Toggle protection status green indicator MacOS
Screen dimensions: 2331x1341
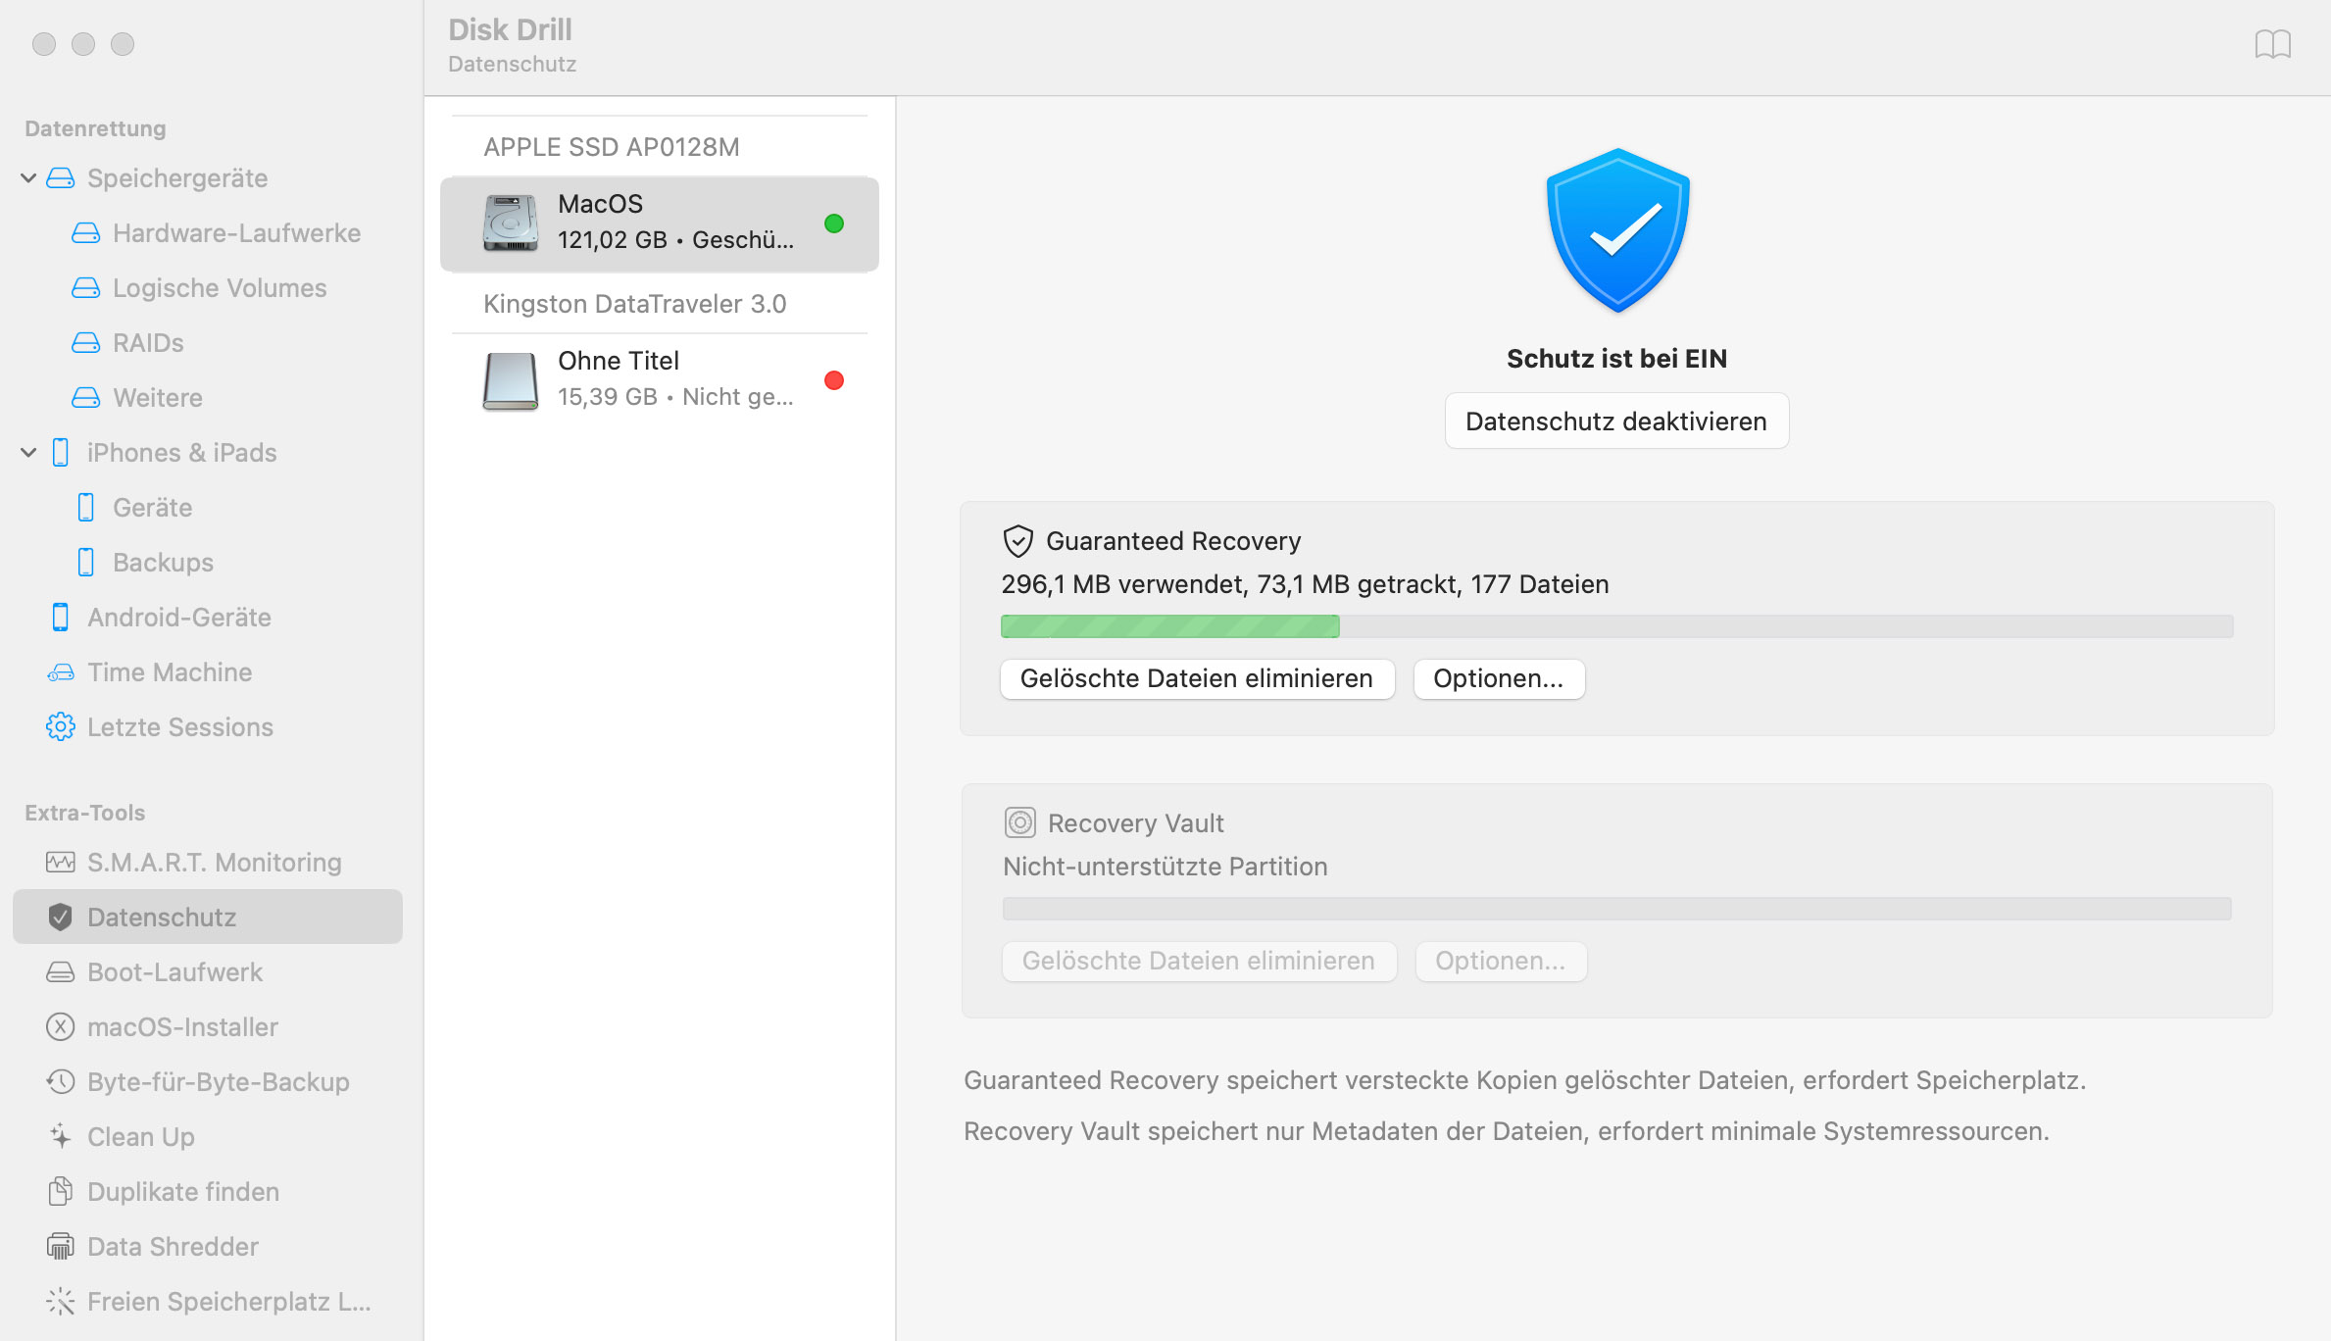(x=834, y=223)
